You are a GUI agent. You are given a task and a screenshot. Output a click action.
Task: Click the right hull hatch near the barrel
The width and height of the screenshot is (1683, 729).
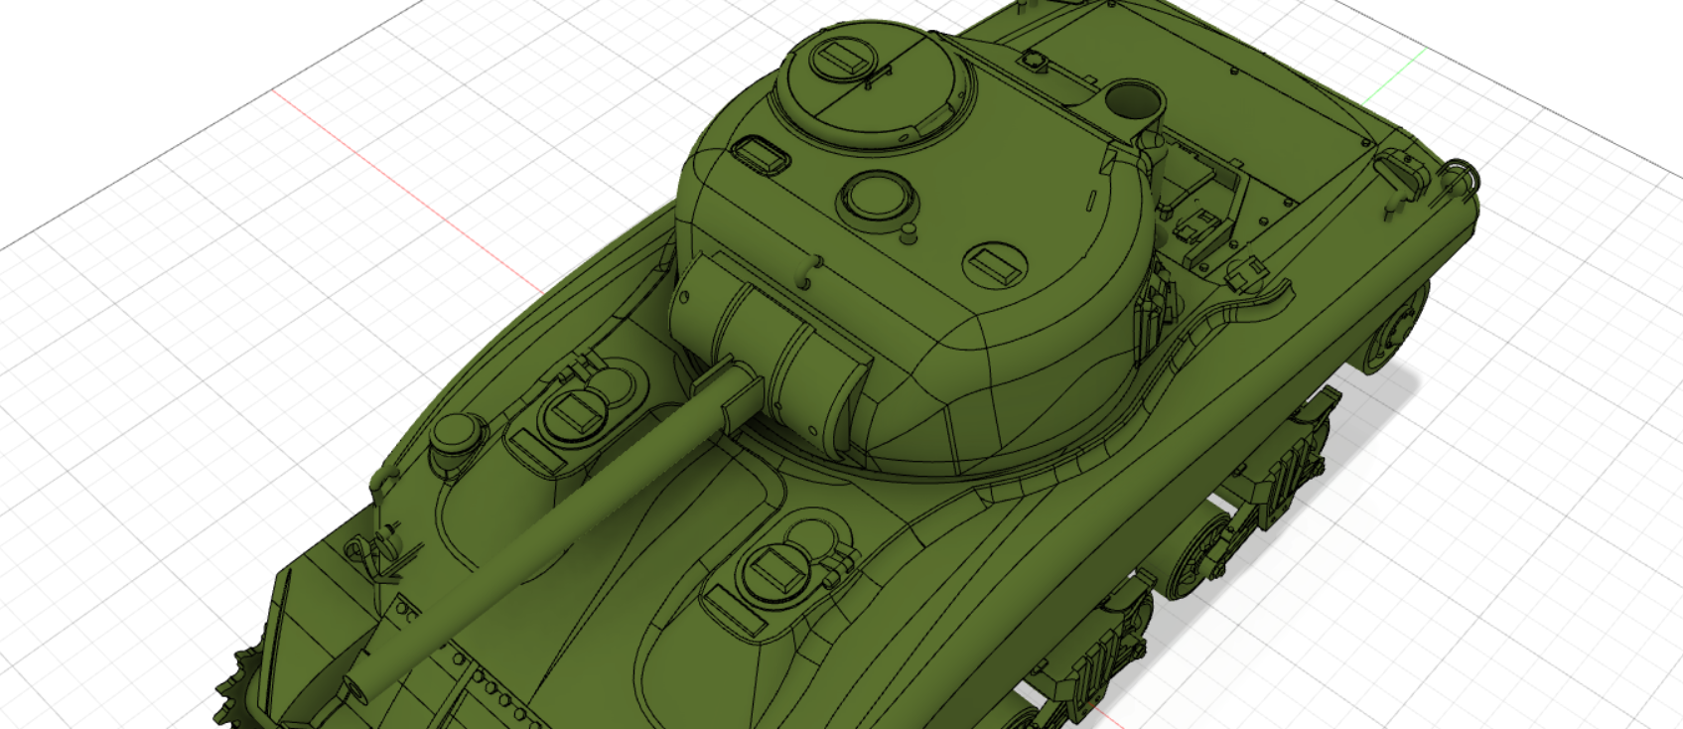pyautogui.click(x=778, y=573)
